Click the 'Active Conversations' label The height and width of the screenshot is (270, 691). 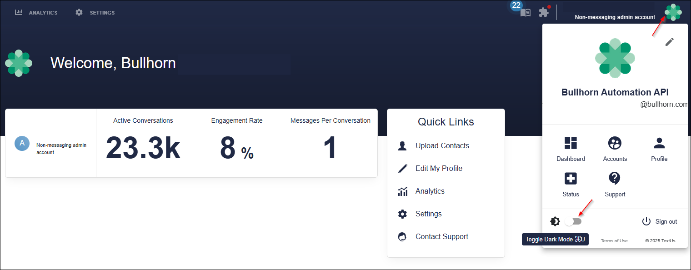tap(143, 121)
